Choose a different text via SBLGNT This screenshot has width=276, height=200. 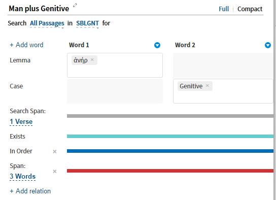(87, 23)
